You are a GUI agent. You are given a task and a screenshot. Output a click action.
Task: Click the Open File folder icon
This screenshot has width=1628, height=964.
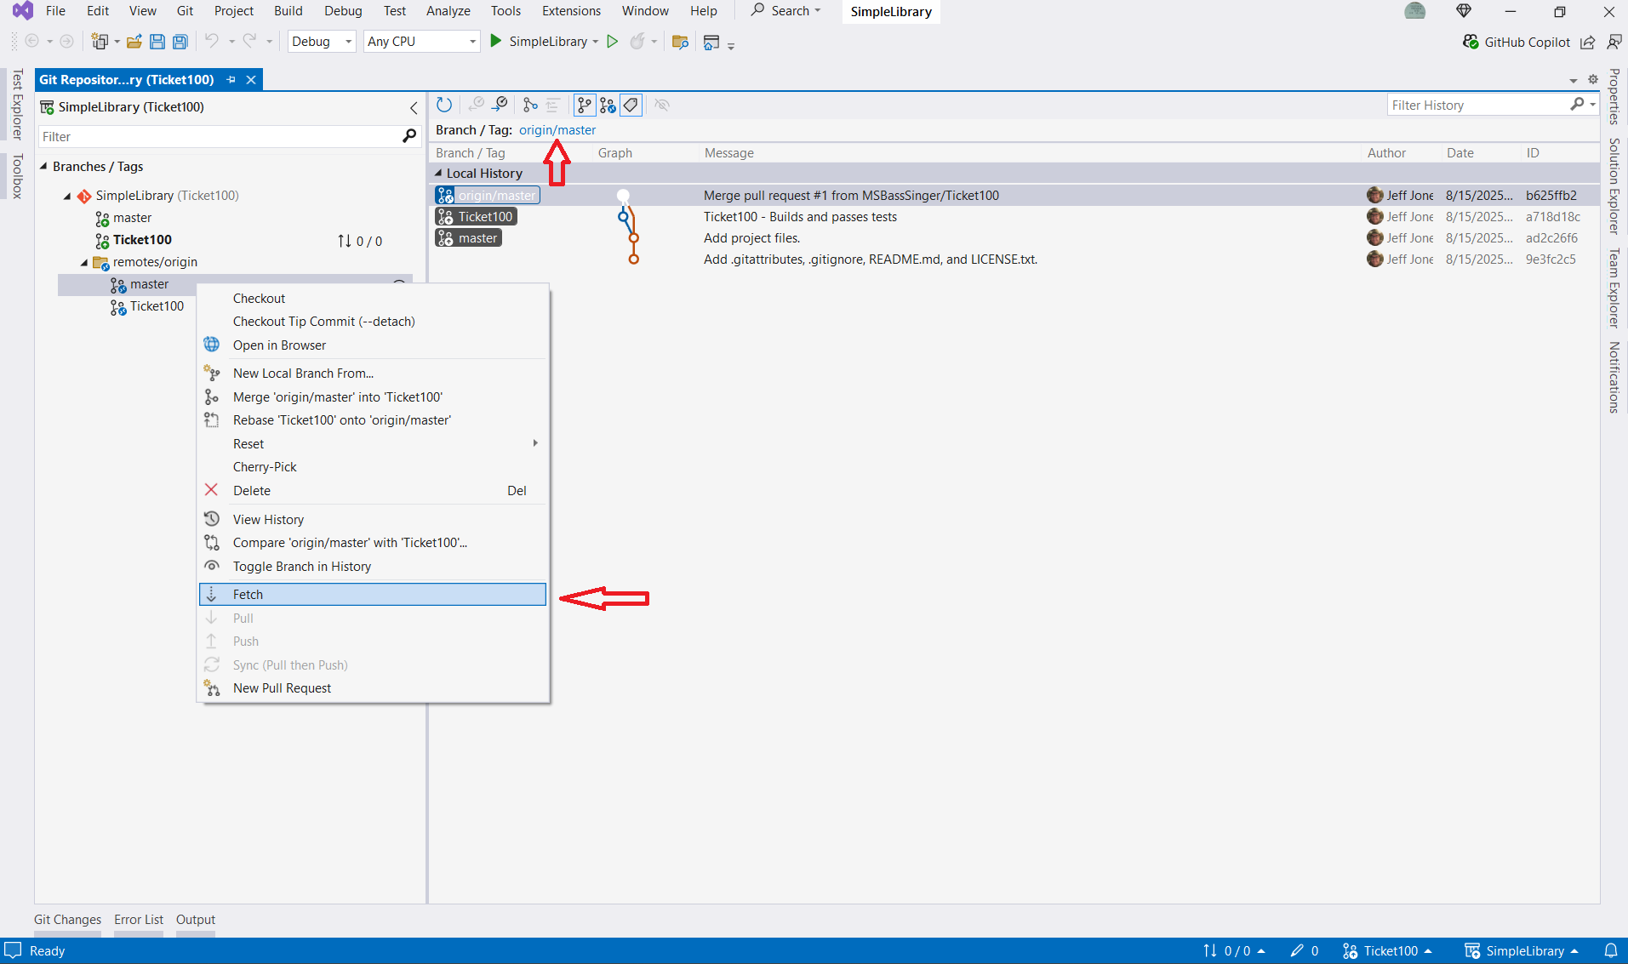click(134, 42)
